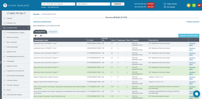
Task: Click the BARLANE breadcrumb link
Action: (x=36, y=14)
